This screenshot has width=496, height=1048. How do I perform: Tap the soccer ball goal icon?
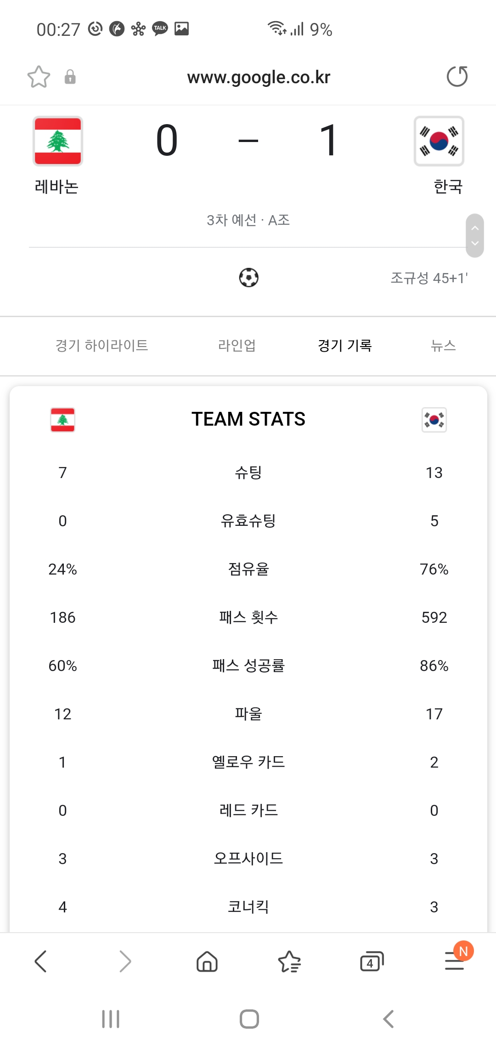[248, 278]
